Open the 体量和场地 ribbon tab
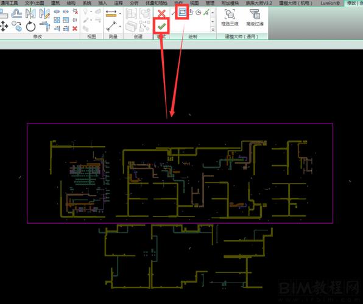 tap(157, 3)
